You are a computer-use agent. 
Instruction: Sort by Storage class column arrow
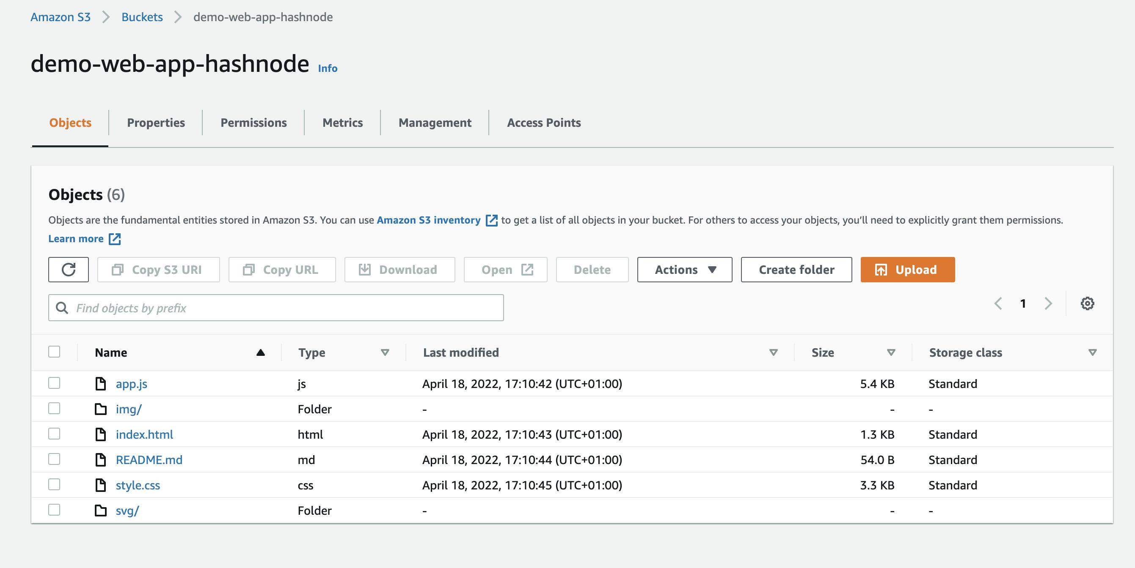(x=1092, y=352)
